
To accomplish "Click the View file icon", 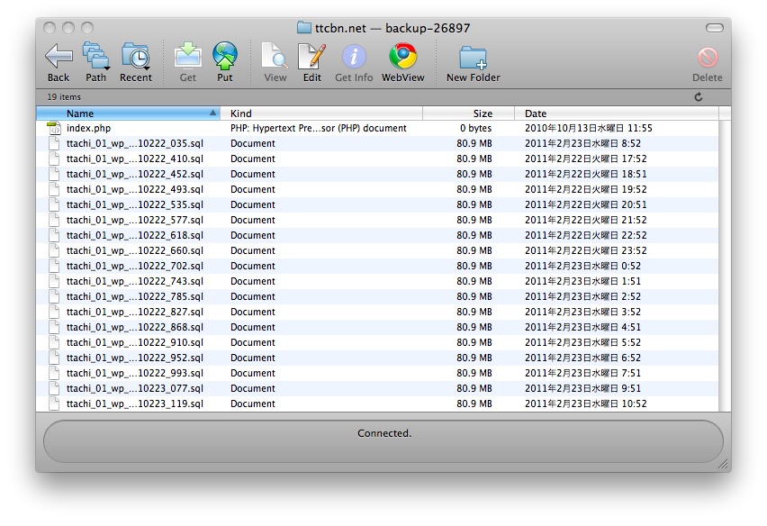I will point(275,58).
